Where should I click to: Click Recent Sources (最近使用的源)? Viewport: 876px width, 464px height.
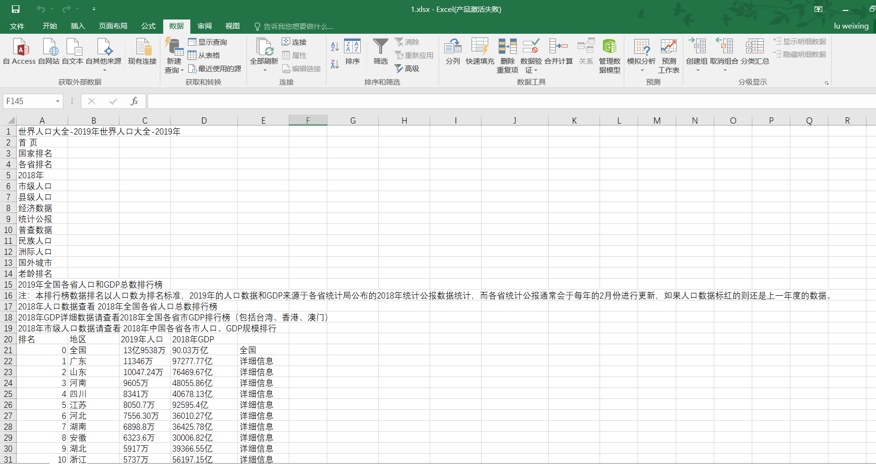click(x=215, y=69)
